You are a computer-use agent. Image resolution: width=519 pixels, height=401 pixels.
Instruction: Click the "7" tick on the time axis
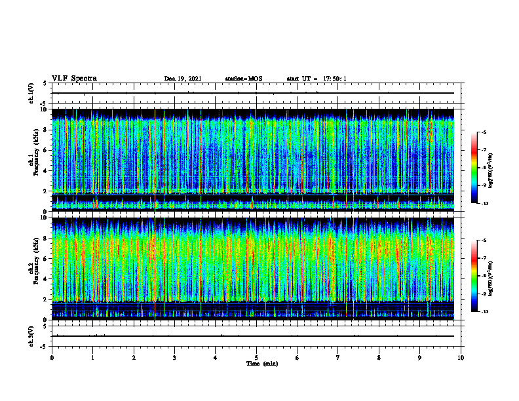click(x=338, y=358)
